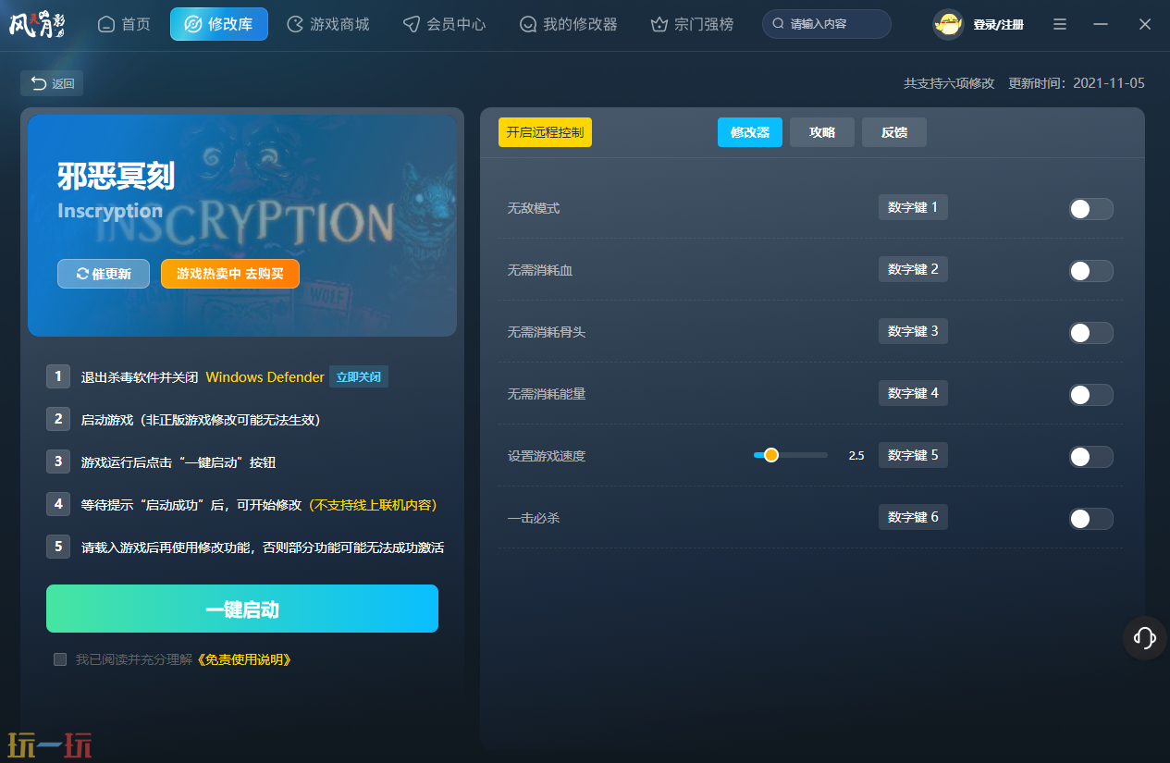Open the 《免责使用说明》 link
The height and width of the screenshot is (763, 1170).
242,659
